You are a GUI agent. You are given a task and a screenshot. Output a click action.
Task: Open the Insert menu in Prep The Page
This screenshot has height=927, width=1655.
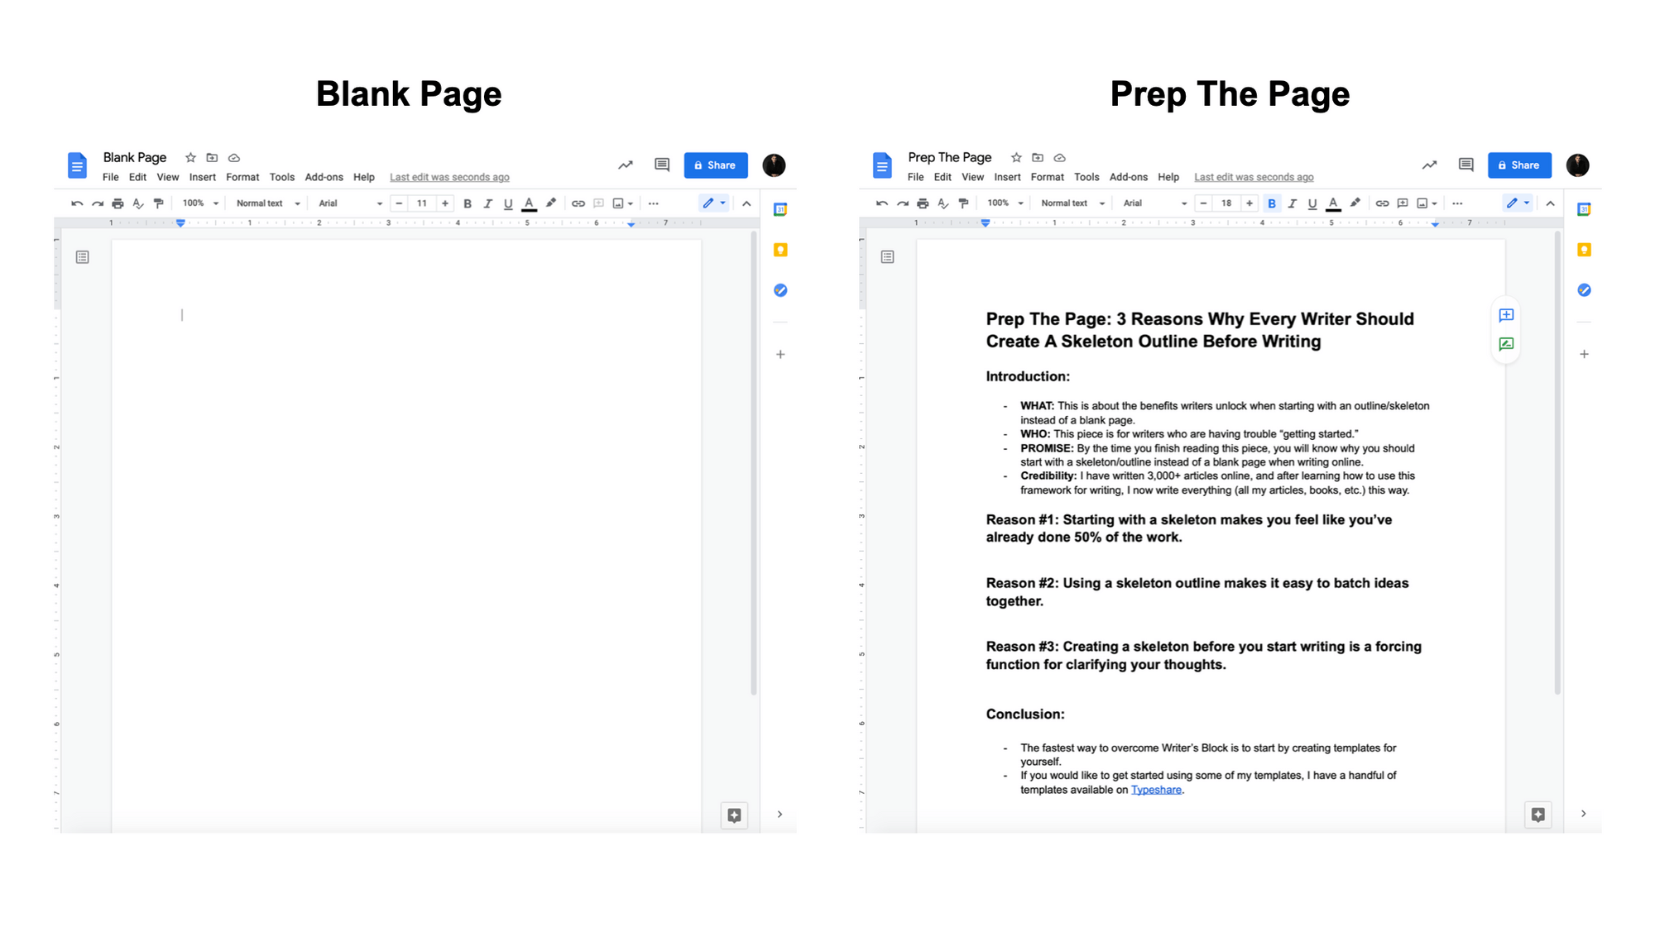click(1007, 177)
